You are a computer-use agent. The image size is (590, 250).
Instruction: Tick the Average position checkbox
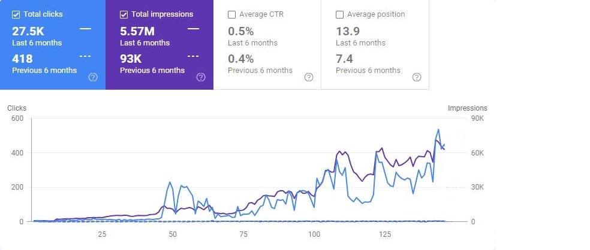340,14
